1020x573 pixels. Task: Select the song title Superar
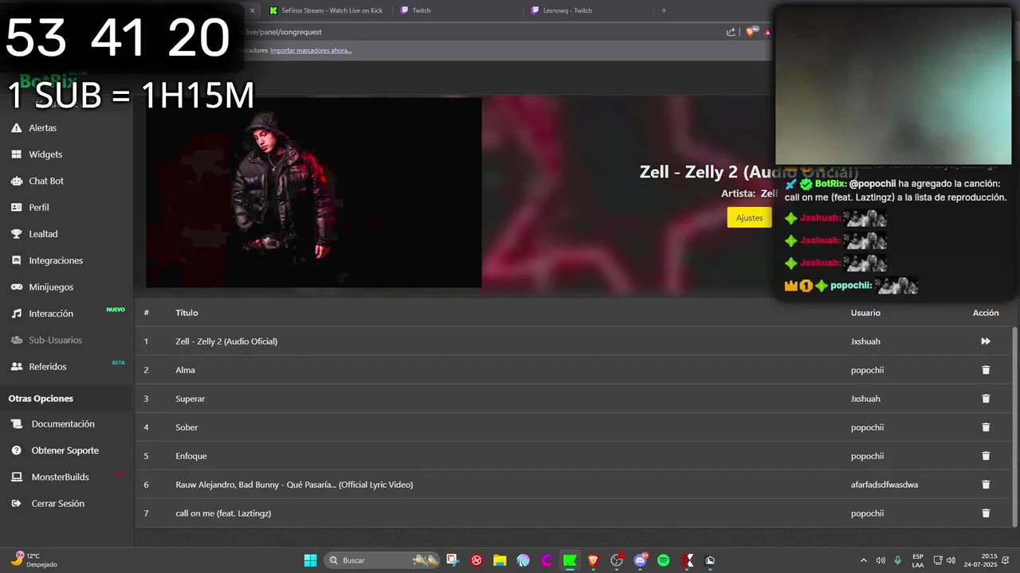(x=190, y=399)
